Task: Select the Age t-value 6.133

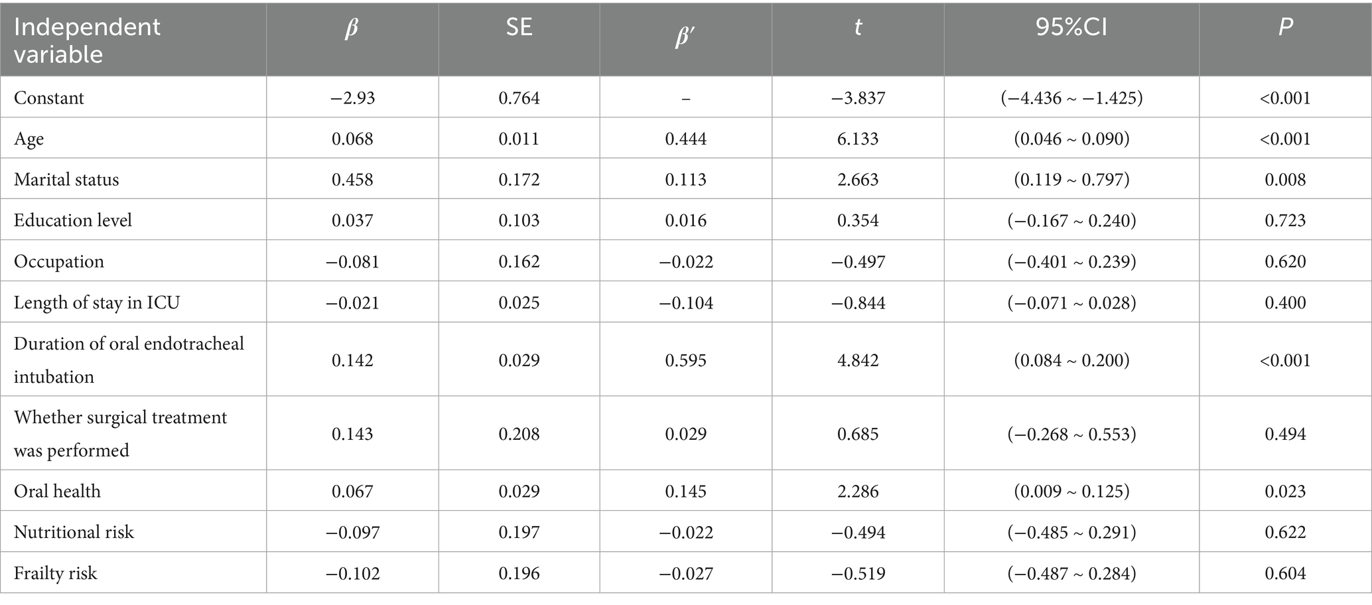Action: tap(858, 139)
